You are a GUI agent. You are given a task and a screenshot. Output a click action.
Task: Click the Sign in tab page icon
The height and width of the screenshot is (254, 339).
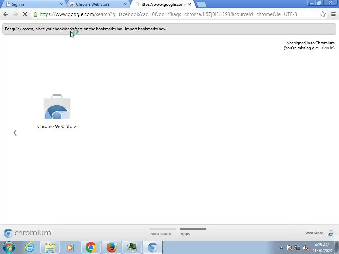click(x=8, y=4)
